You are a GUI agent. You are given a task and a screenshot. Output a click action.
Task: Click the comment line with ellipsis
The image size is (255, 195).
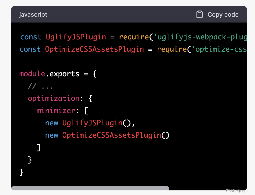[x=41, y=86]
